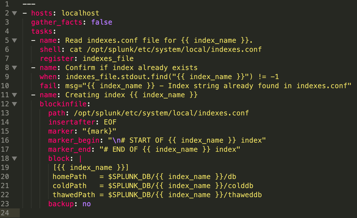Click line number 1 in gutter
Viewport: 357px width, 218px height.
click(x=7, y=4)
